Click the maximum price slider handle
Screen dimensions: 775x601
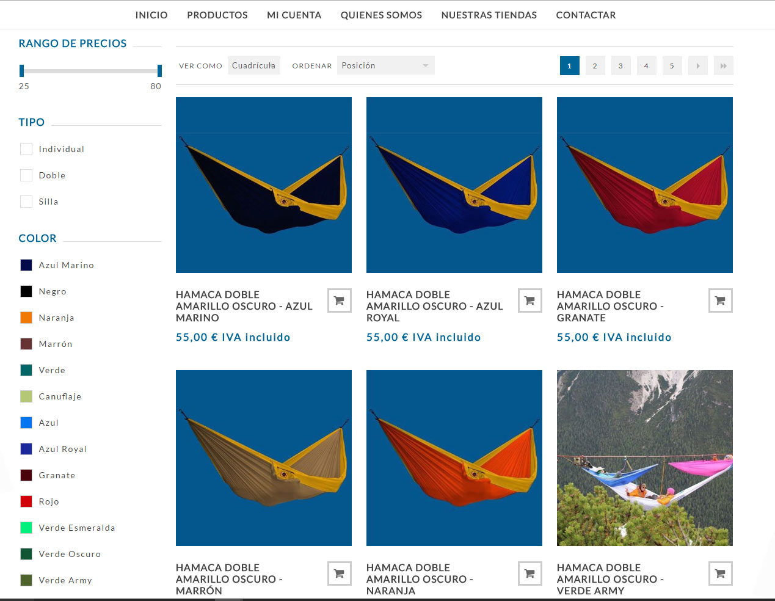(x=159, y=71)
